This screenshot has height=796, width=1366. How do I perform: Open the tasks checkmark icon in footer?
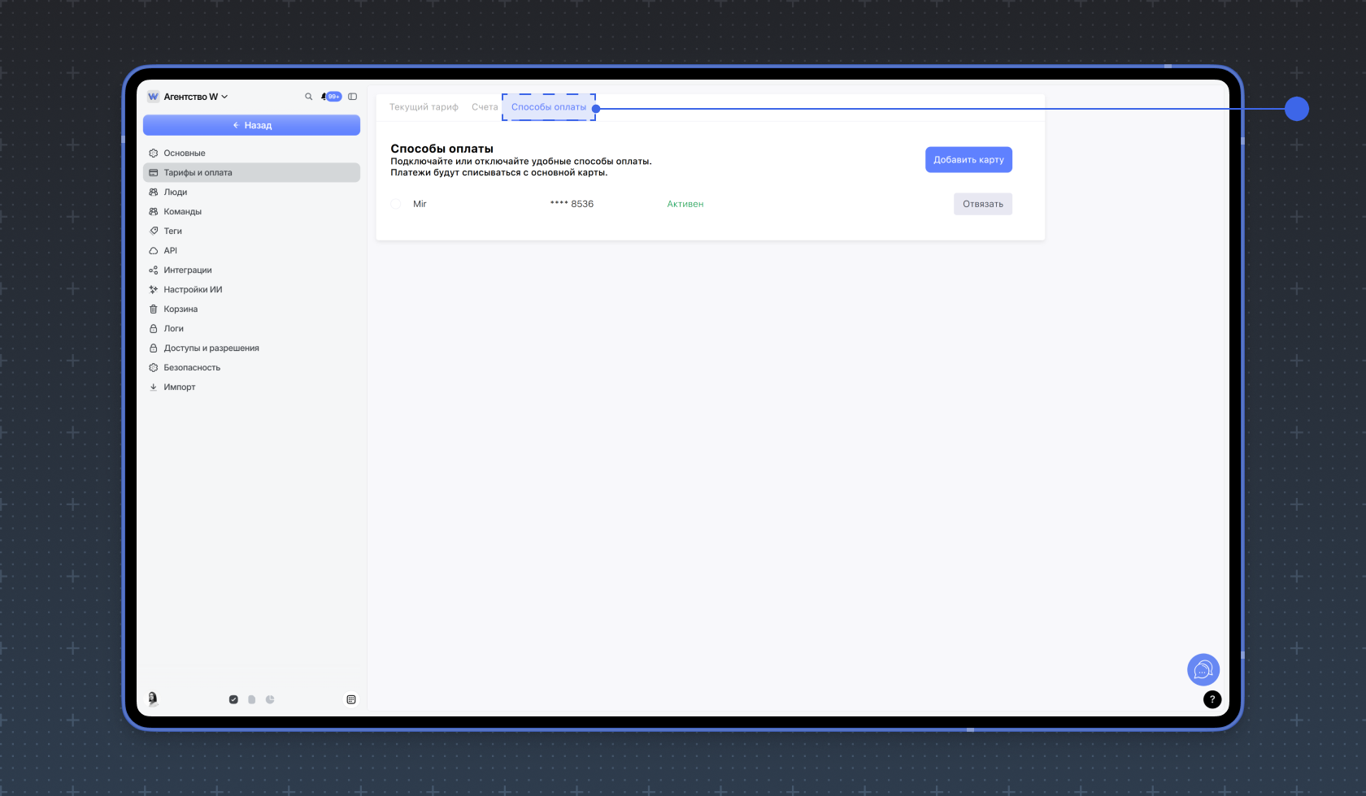pos(233,699)
